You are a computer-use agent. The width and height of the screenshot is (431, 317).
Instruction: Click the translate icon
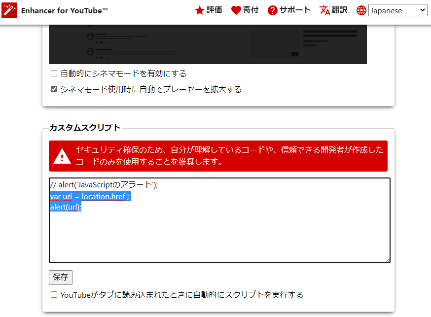(324, 10)
